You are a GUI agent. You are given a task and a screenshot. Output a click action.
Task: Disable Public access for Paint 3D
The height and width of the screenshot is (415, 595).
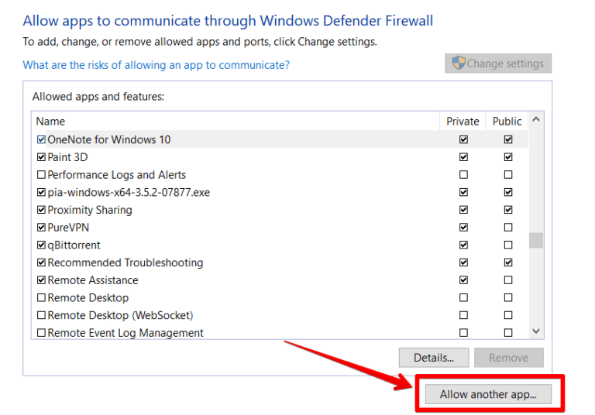pyautogui.click(x=508, y=157)
